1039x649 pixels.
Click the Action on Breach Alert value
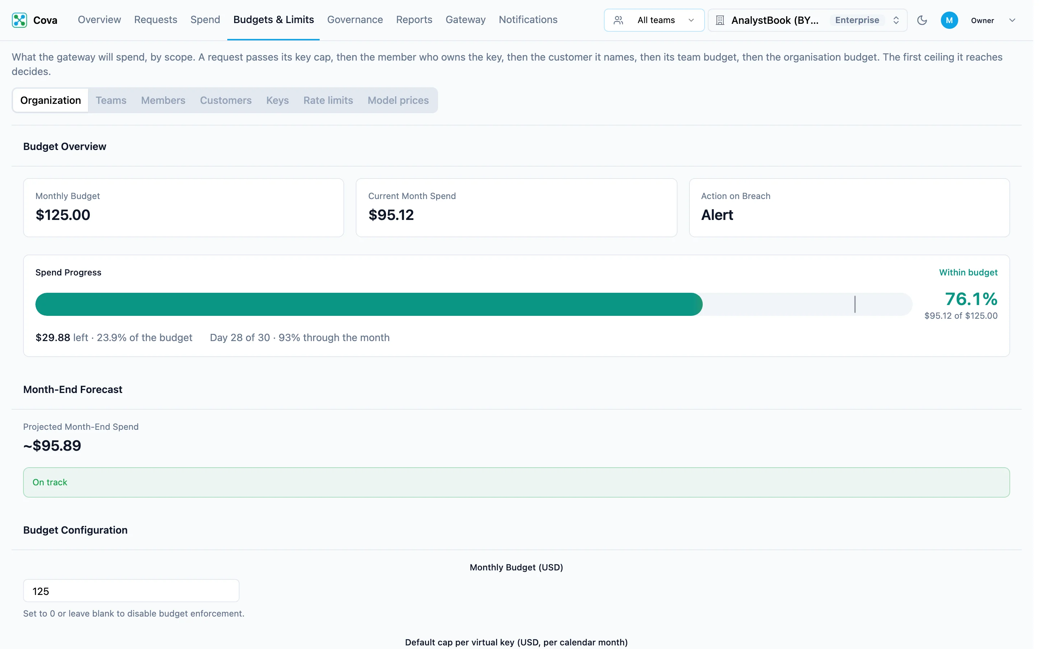pos(717,215)
